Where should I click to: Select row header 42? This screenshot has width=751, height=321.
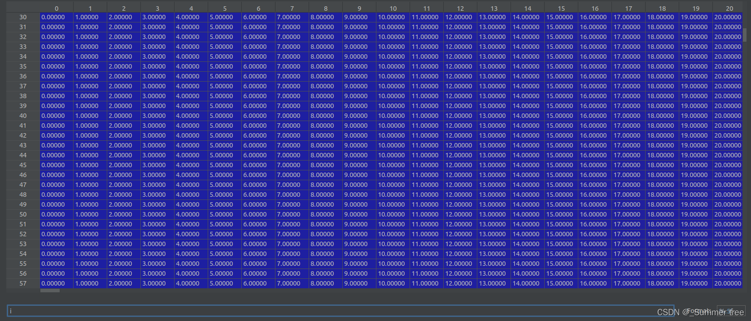pos(23,135)
